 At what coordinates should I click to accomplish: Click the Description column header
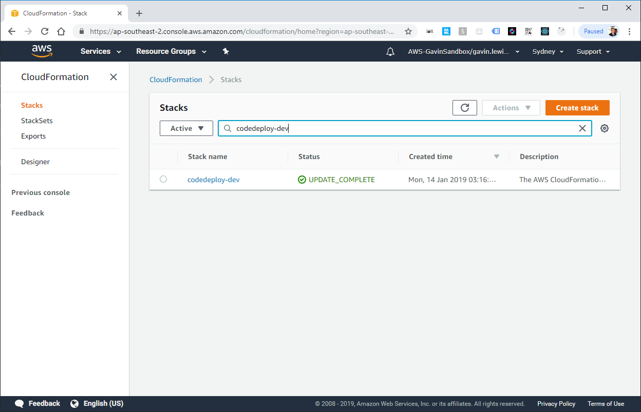pyautogui.click(x=539, y=156)
